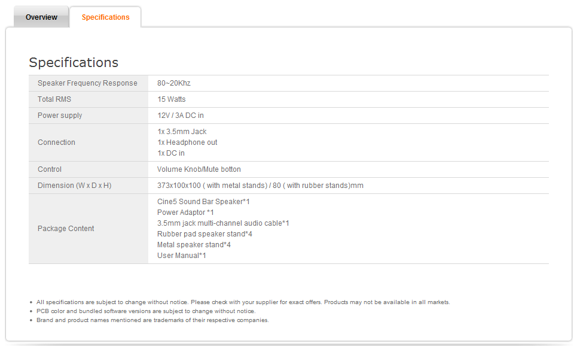The width and height of the screenshot is (577, 346).
Task: Select the Total RMS row label
Action: pos(54,99)
